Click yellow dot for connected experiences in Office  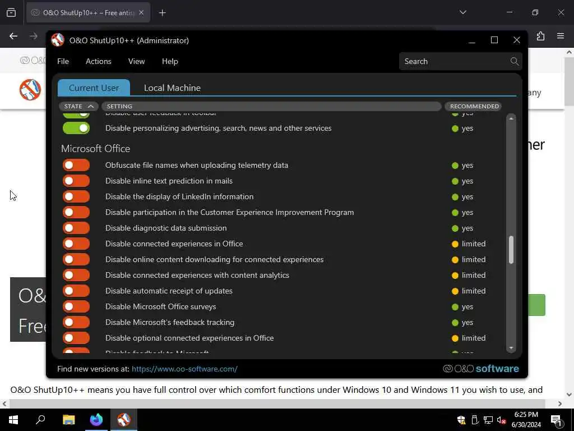[x=455, y=244]
